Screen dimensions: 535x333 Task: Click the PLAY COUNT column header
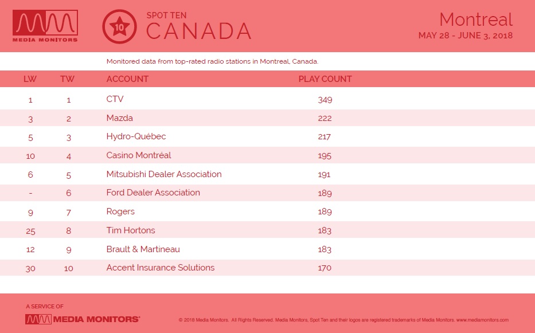pyautogui.click(x=325, y=79)
